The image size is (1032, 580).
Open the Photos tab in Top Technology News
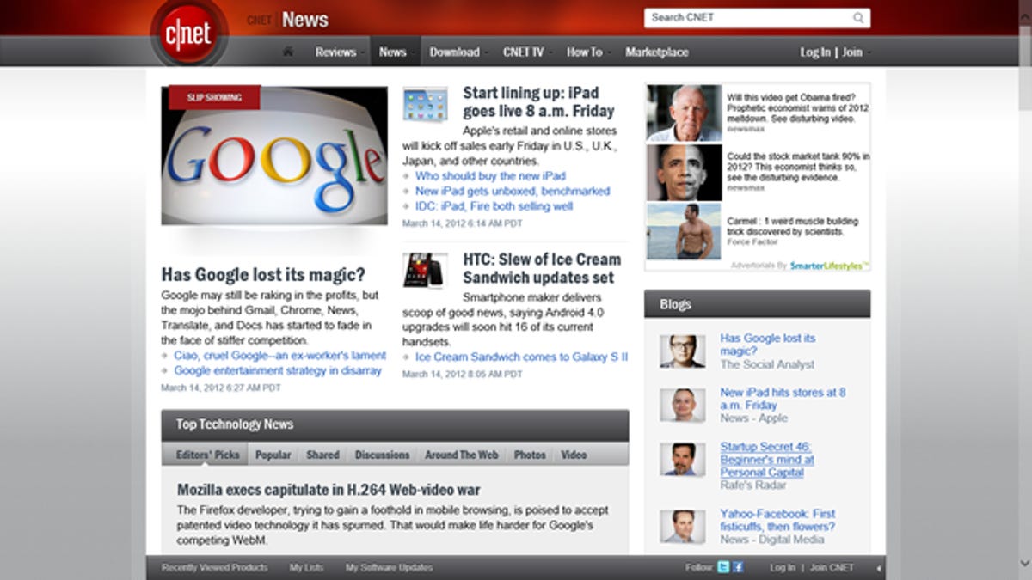[531, 455]
